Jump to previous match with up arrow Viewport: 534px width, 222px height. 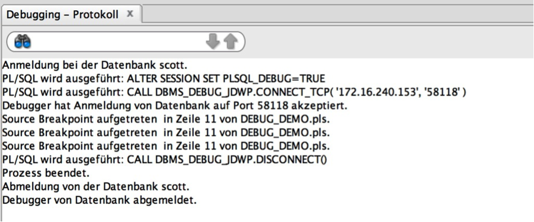coord(231,42)
